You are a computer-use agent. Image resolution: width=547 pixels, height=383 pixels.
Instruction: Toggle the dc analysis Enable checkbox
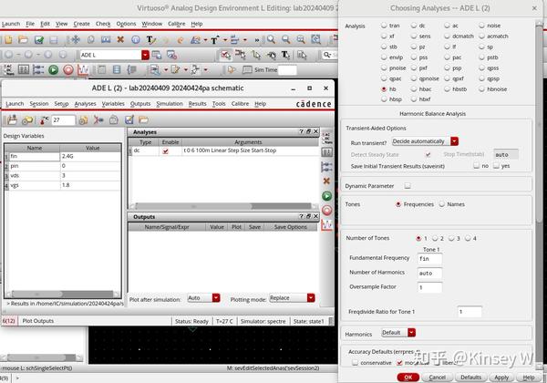(x=165, y=151)
